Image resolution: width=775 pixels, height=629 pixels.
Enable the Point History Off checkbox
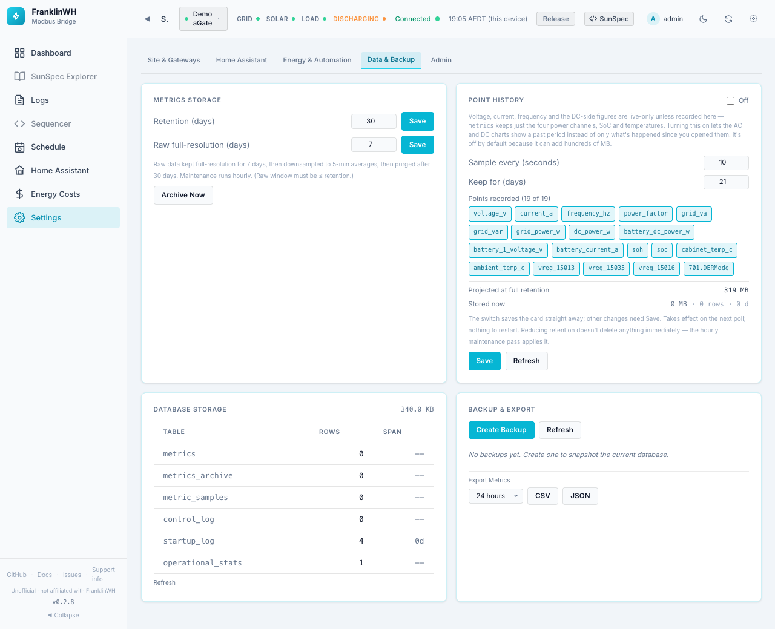[x=730, y=100]
